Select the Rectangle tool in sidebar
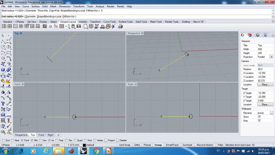The image size is (275, 155). pyautogui.click(x=9, y=53)
